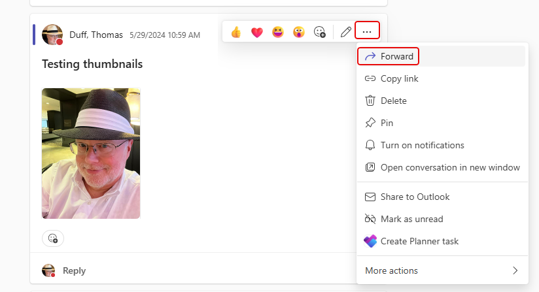Screen dimensions: 539x292
Task: React with red heart emoji
Action: tap(257, 32)
